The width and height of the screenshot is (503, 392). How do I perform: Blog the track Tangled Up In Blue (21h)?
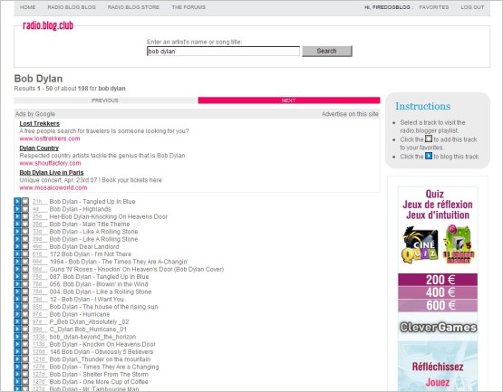[17, 201]
